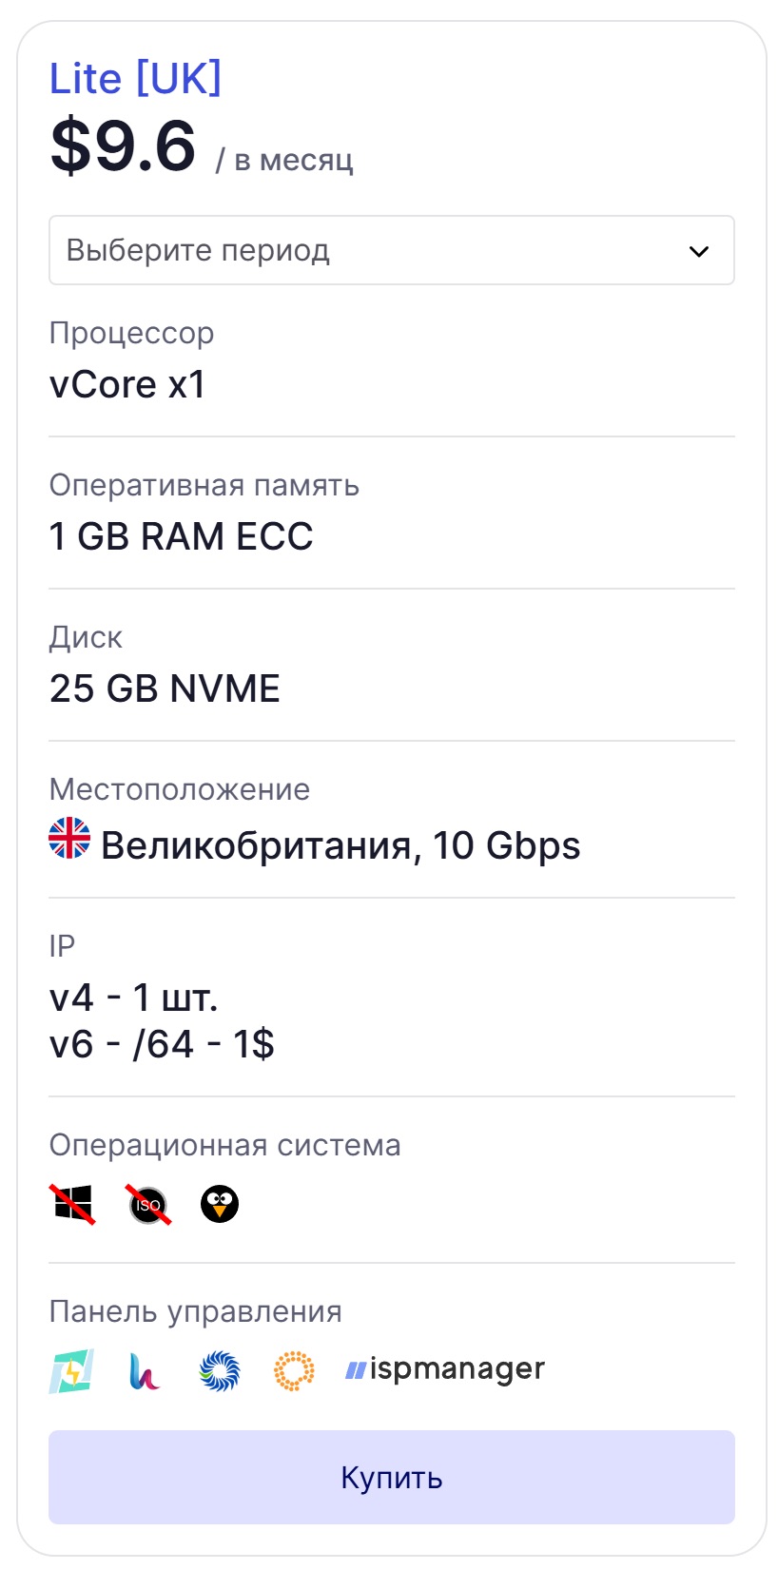This screenshot has height=1570, width=778.
Task: Click the "v6 - /64 - 1$" line
Action: pos(162,1044)
